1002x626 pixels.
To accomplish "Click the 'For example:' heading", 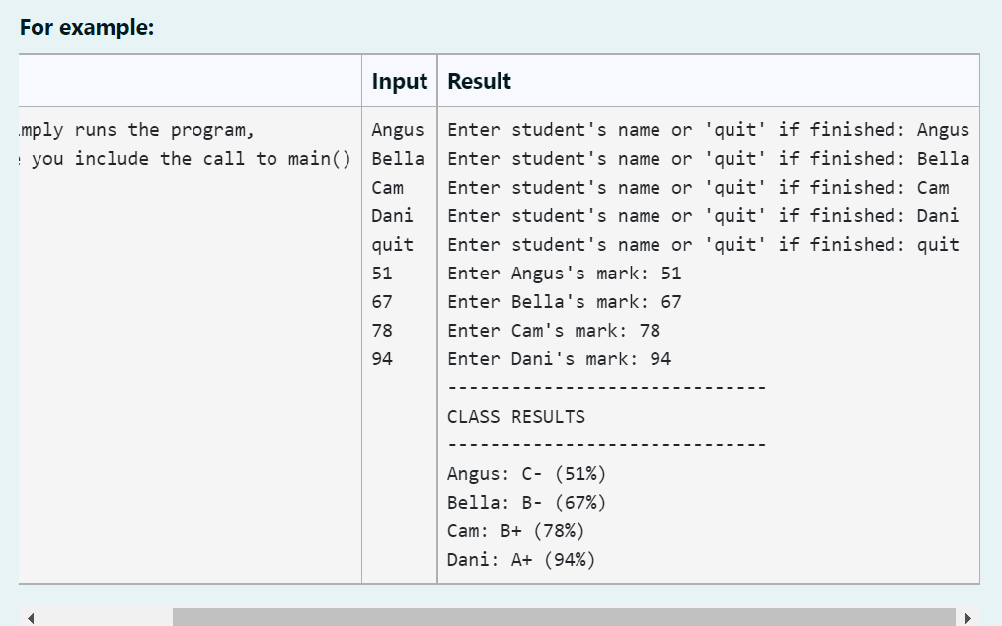I will point(87,27).
